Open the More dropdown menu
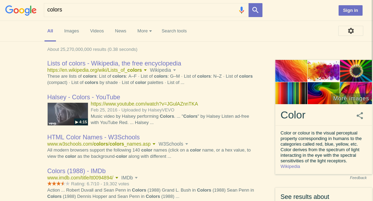This screenshot has width=373, height=201. (x=144, y=31)
